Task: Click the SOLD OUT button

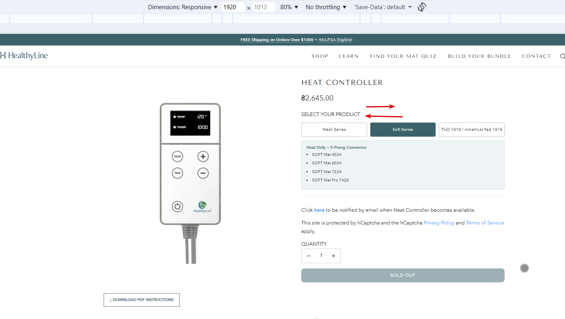Action: 403,276
